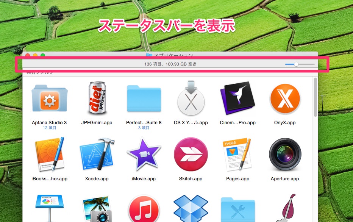Select the Keynote podium icon
The height and width of the screenshot is (222, 353).
[x=50, y=208]
